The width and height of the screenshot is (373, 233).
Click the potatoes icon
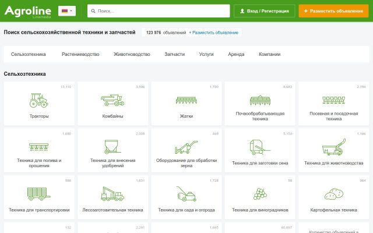coord(333,194)
